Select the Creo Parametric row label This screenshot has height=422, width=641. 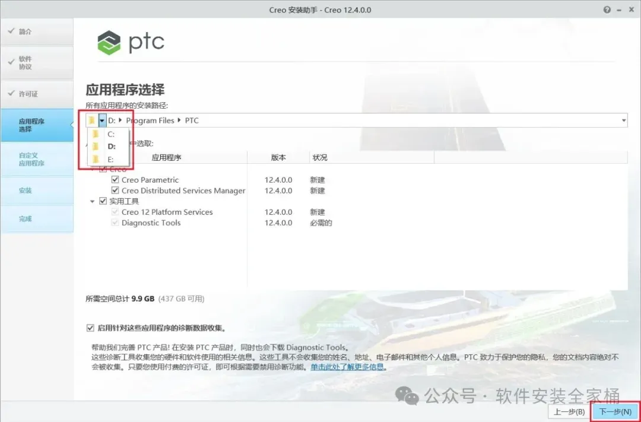point(150,179)
